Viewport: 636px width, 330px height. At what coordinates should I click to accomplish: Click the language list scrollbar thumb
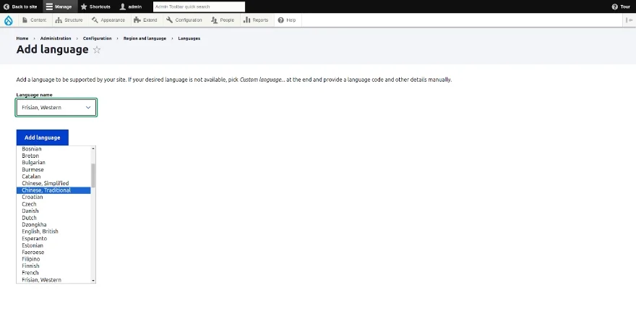[x=93, y=175]
